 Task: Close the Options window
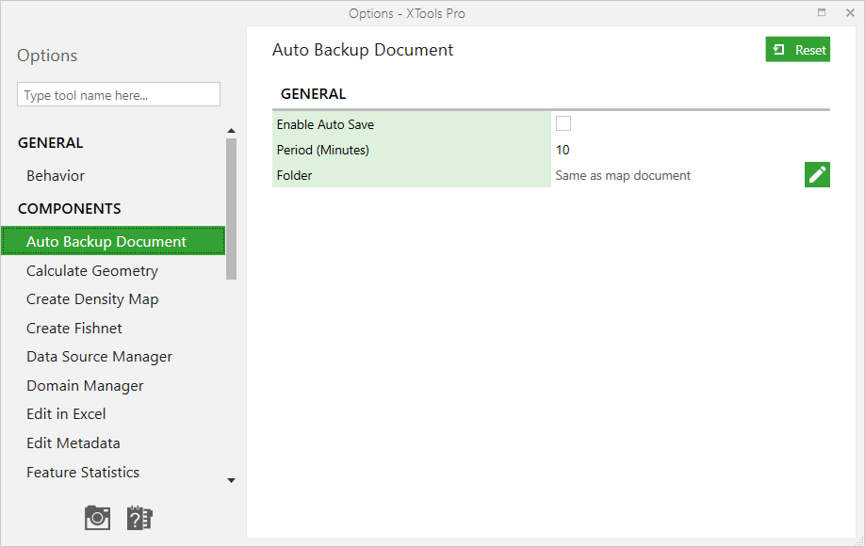[850, 12]
